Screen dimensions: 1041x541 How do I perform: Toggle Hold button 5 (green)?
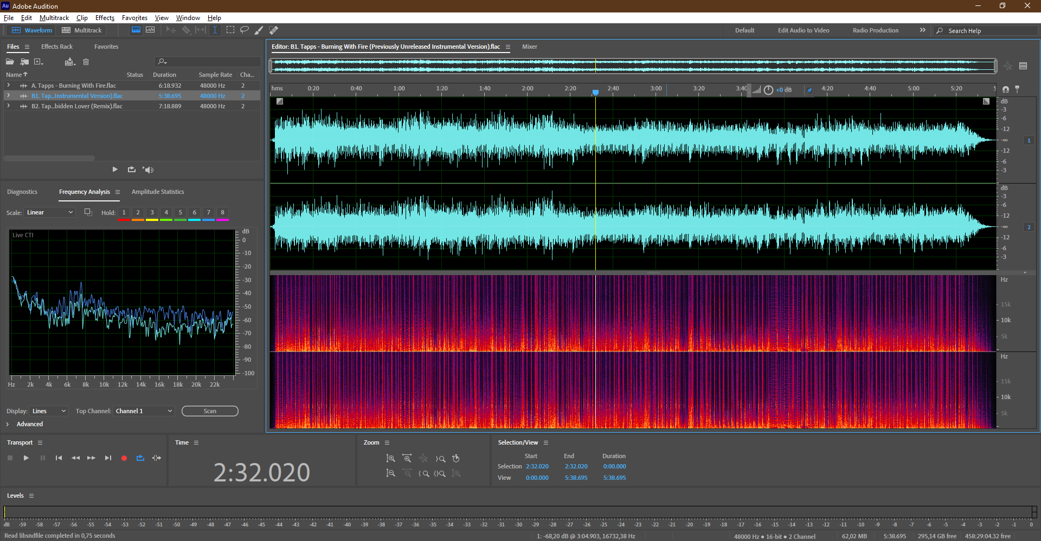[x=181, y=213]
